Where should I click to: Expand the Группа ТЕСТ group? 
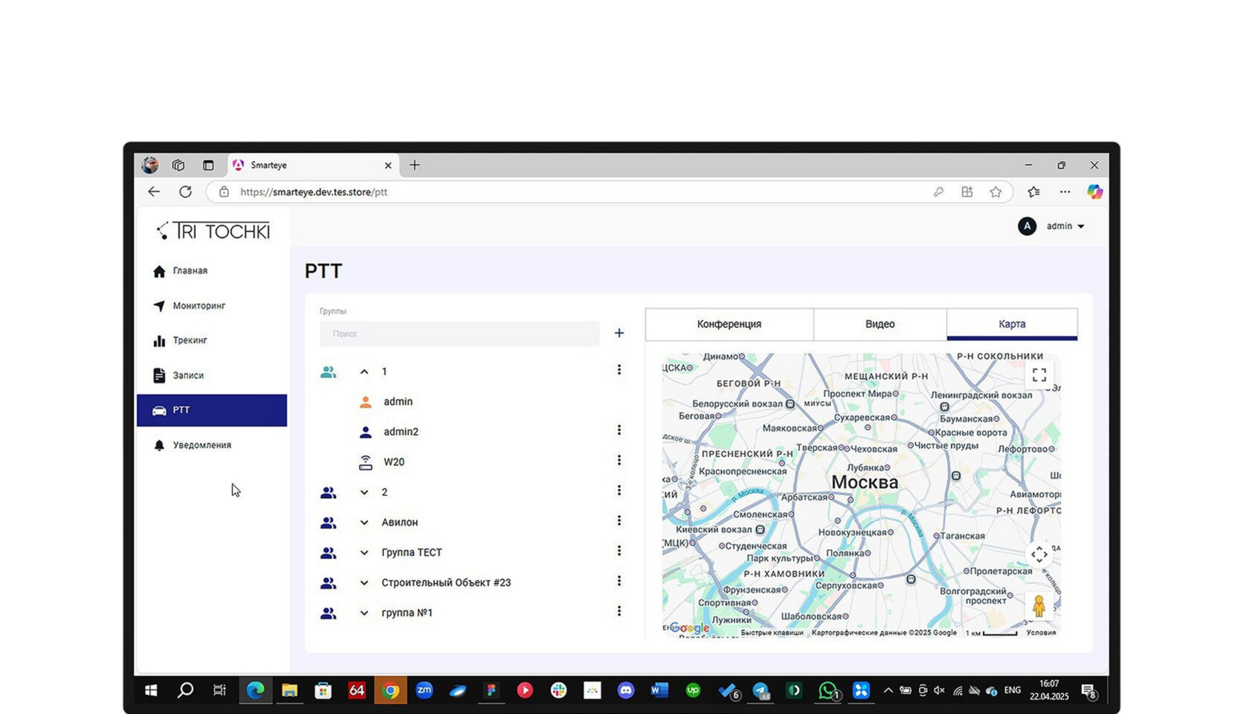pyautogui.click(x=364, y=553)
